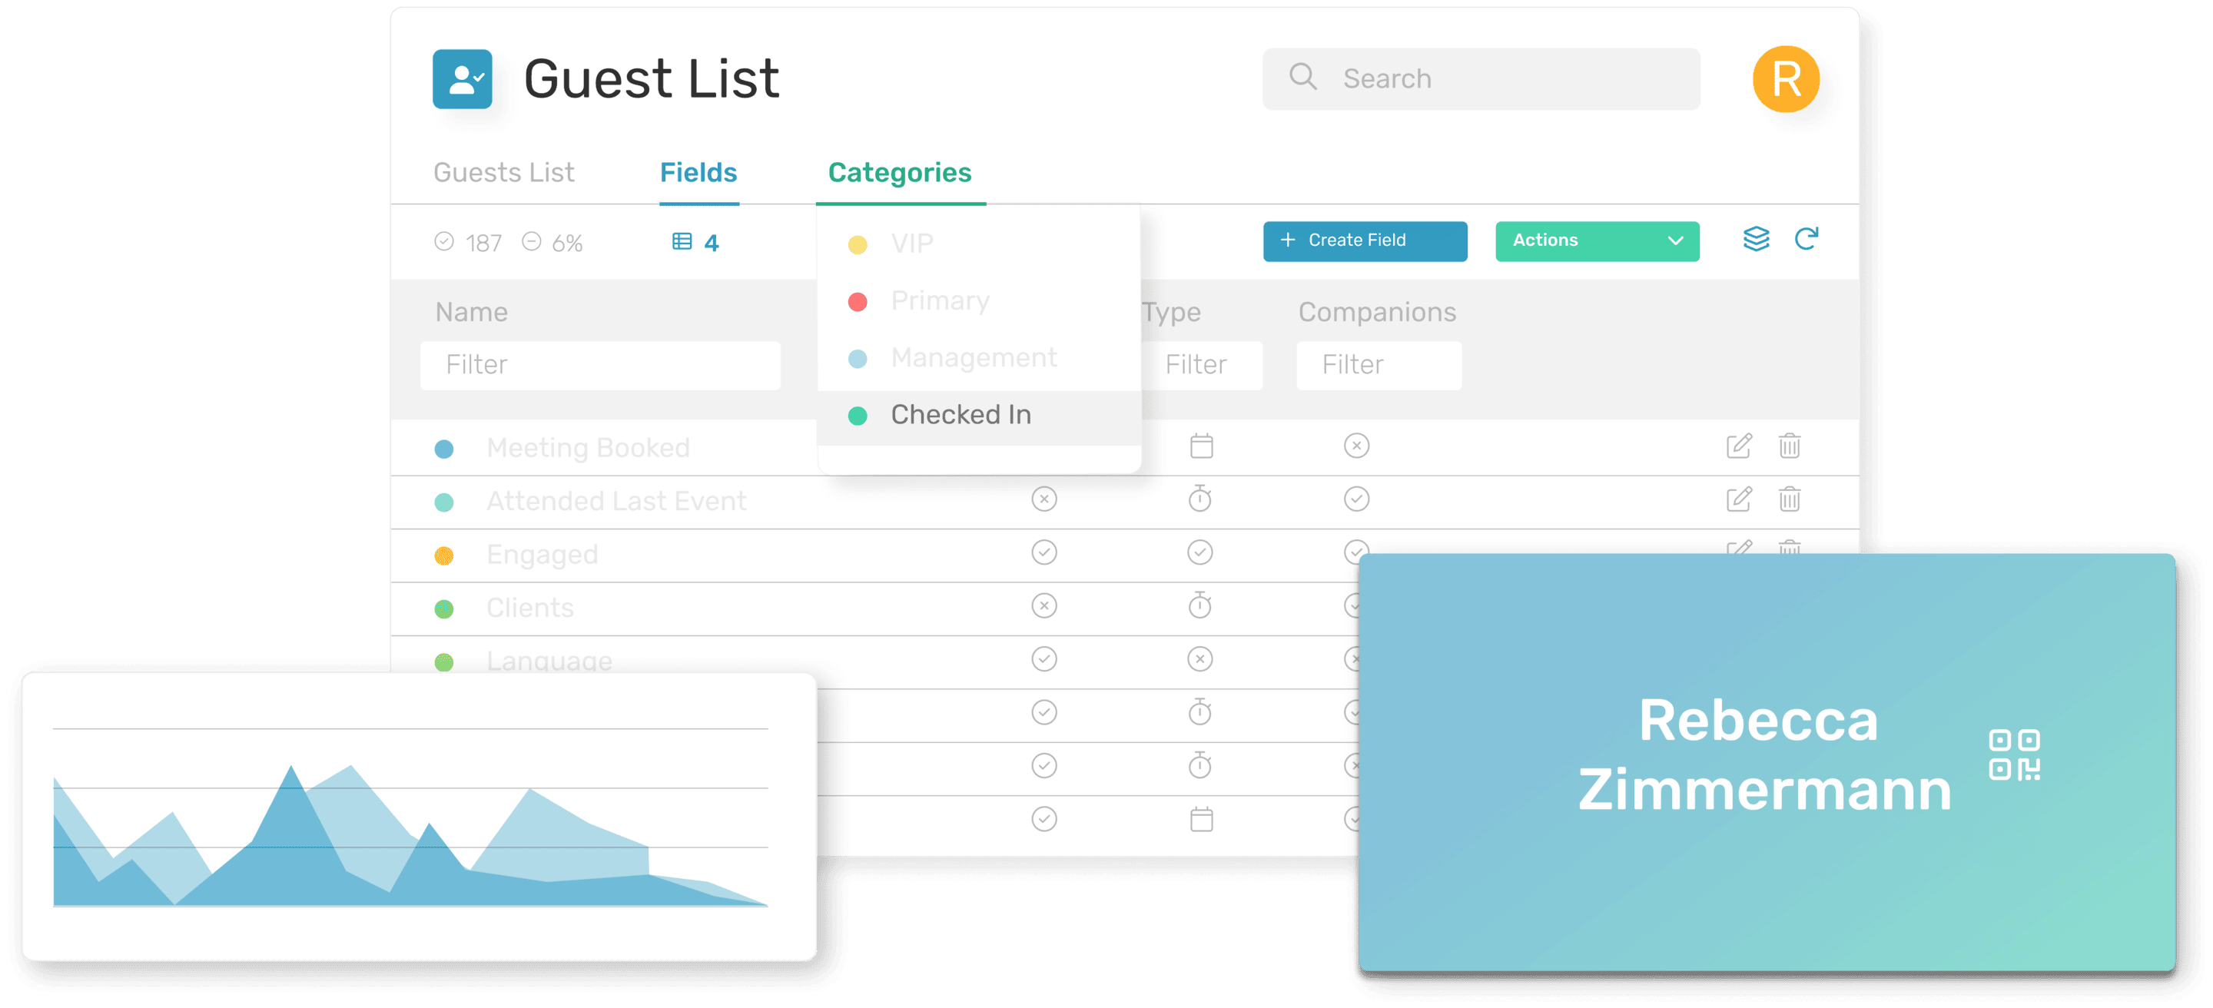Click the refresh icon
Image resolution: width=2213 pixels, height=1008 pixels.
pos(1806,240)
